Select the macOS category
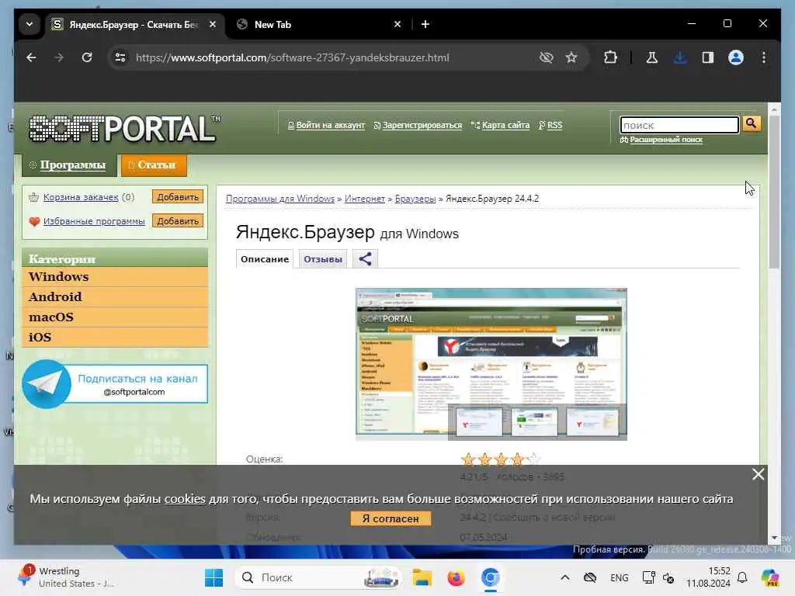This screenshot has height=596, width=795. tap(115, 317)
